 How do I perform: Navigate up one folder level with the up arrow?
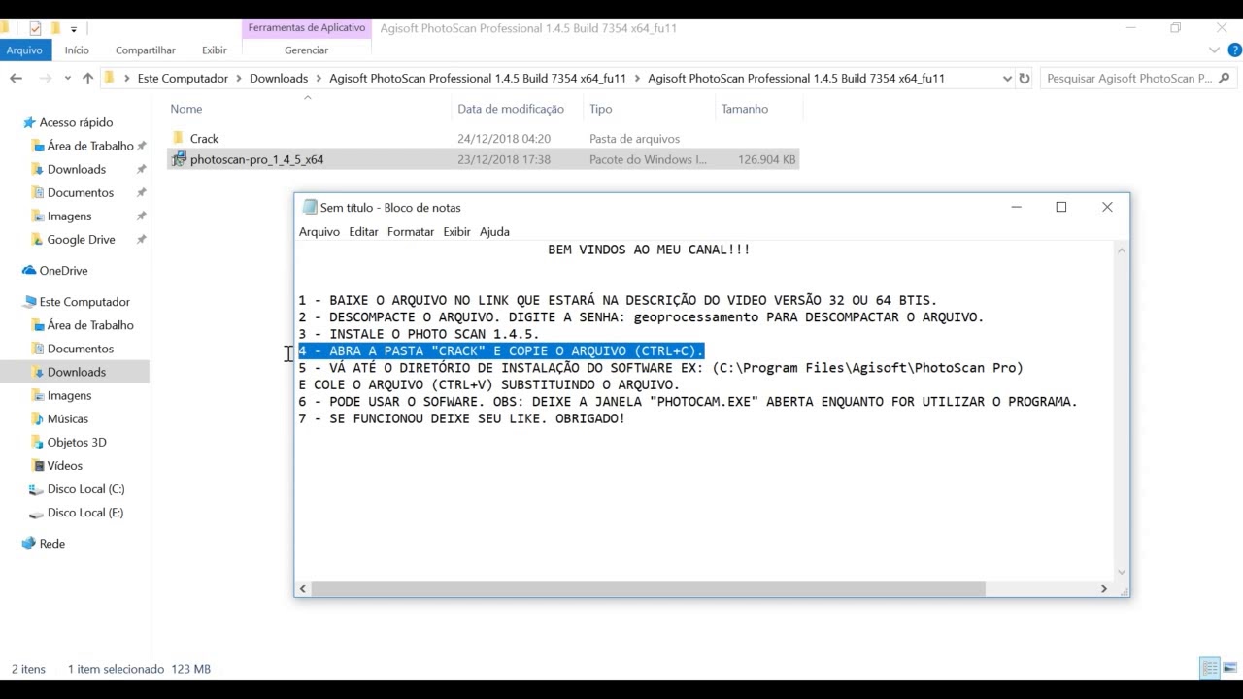click(x=87, y=78)
